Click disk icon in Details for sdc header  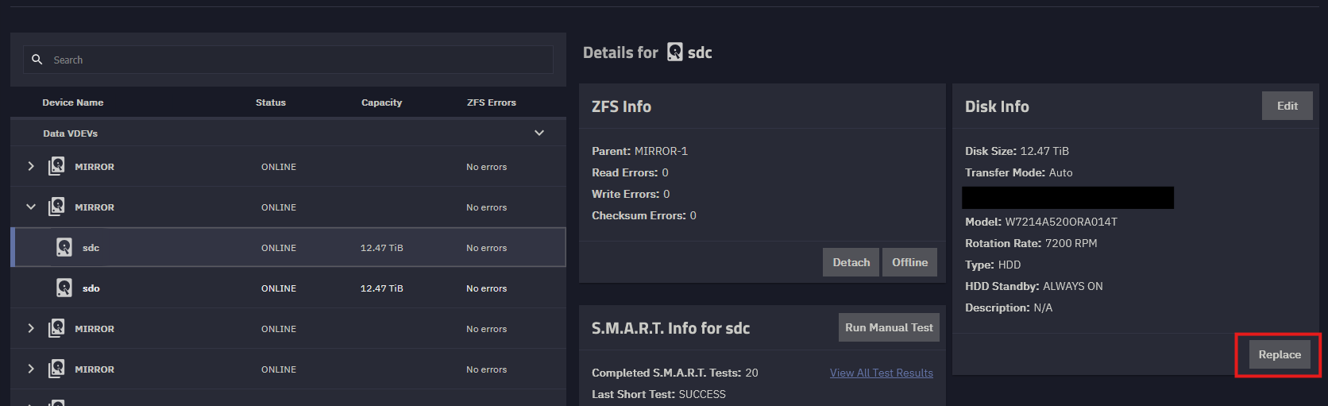(x=674, y=52)
